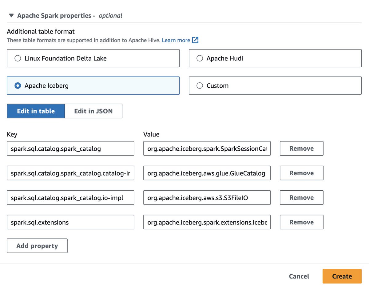
Task: Click the Value column label
Action: tap(151, 134)
